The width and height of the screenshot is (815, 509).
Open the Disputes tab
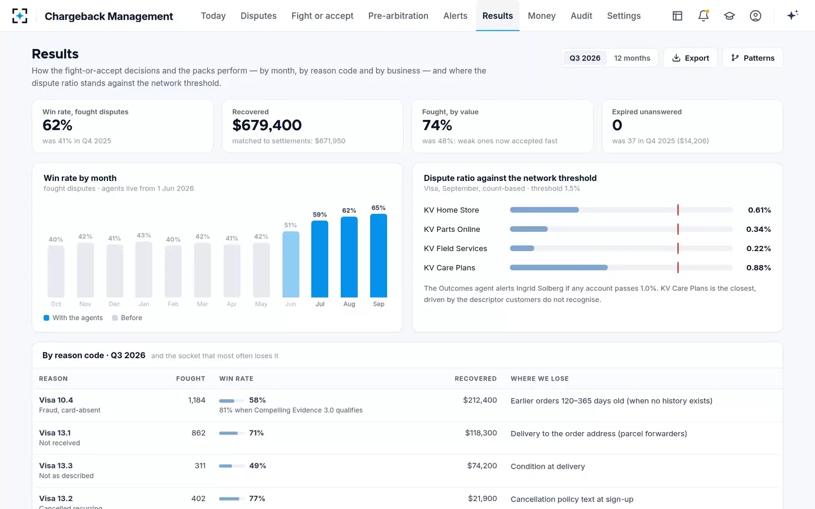pyautogui.click(x=259, y=16)
